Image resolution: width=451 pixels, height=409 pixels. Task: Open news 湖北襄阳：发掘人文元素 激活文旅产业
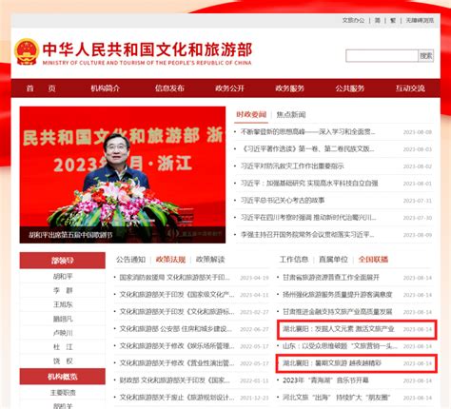339,329
